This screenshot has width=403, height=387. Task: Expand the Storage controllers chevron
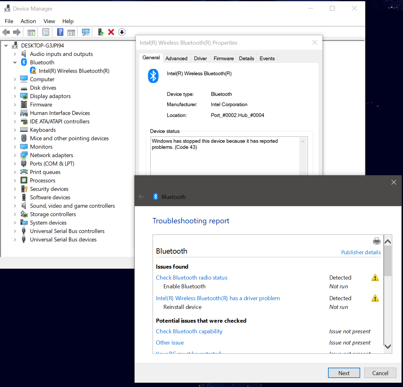[x=15, y=214]
